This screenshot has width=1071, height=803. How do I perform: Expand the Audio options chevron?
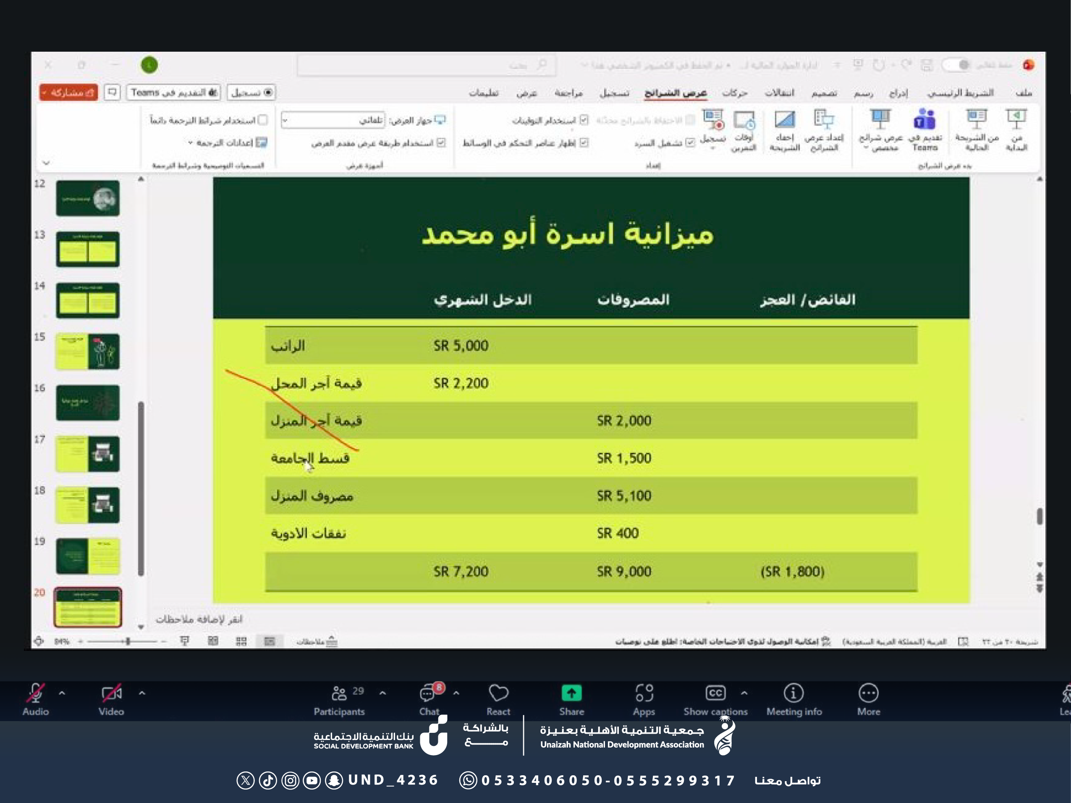pyautogui.click(x=62, y=693)
